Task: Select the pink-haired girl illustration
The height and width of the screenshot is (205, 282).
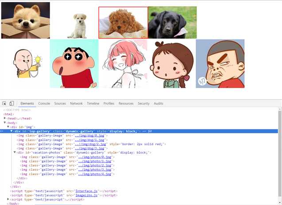Action: pos(123,64)
